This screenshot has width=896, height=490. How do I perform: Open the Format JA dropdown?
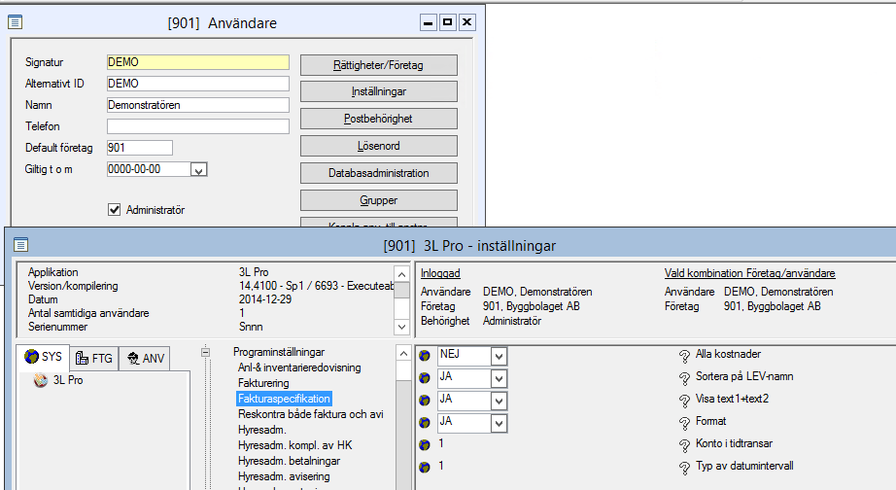499,423
